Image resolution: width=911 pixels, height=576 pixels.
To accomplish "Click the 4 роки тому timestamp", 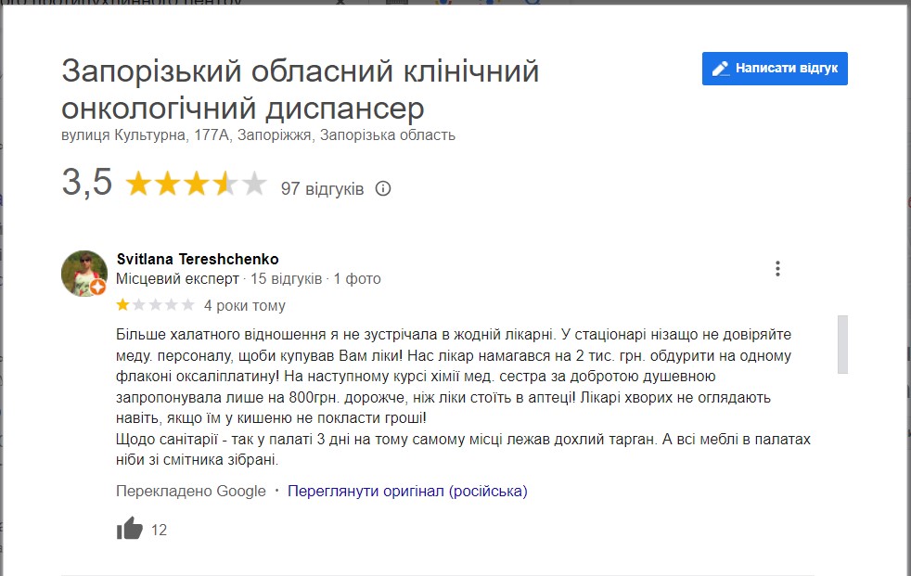I will click(x=245, y=305).
